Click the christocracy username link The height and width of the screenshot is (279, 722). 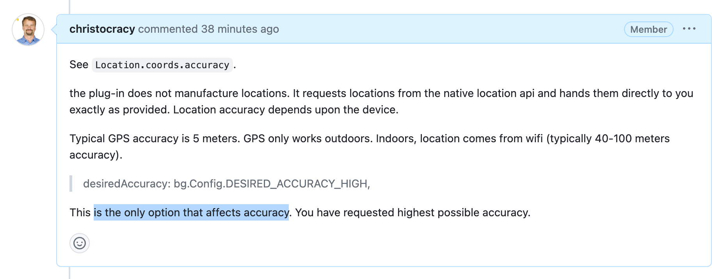point(102,28)
